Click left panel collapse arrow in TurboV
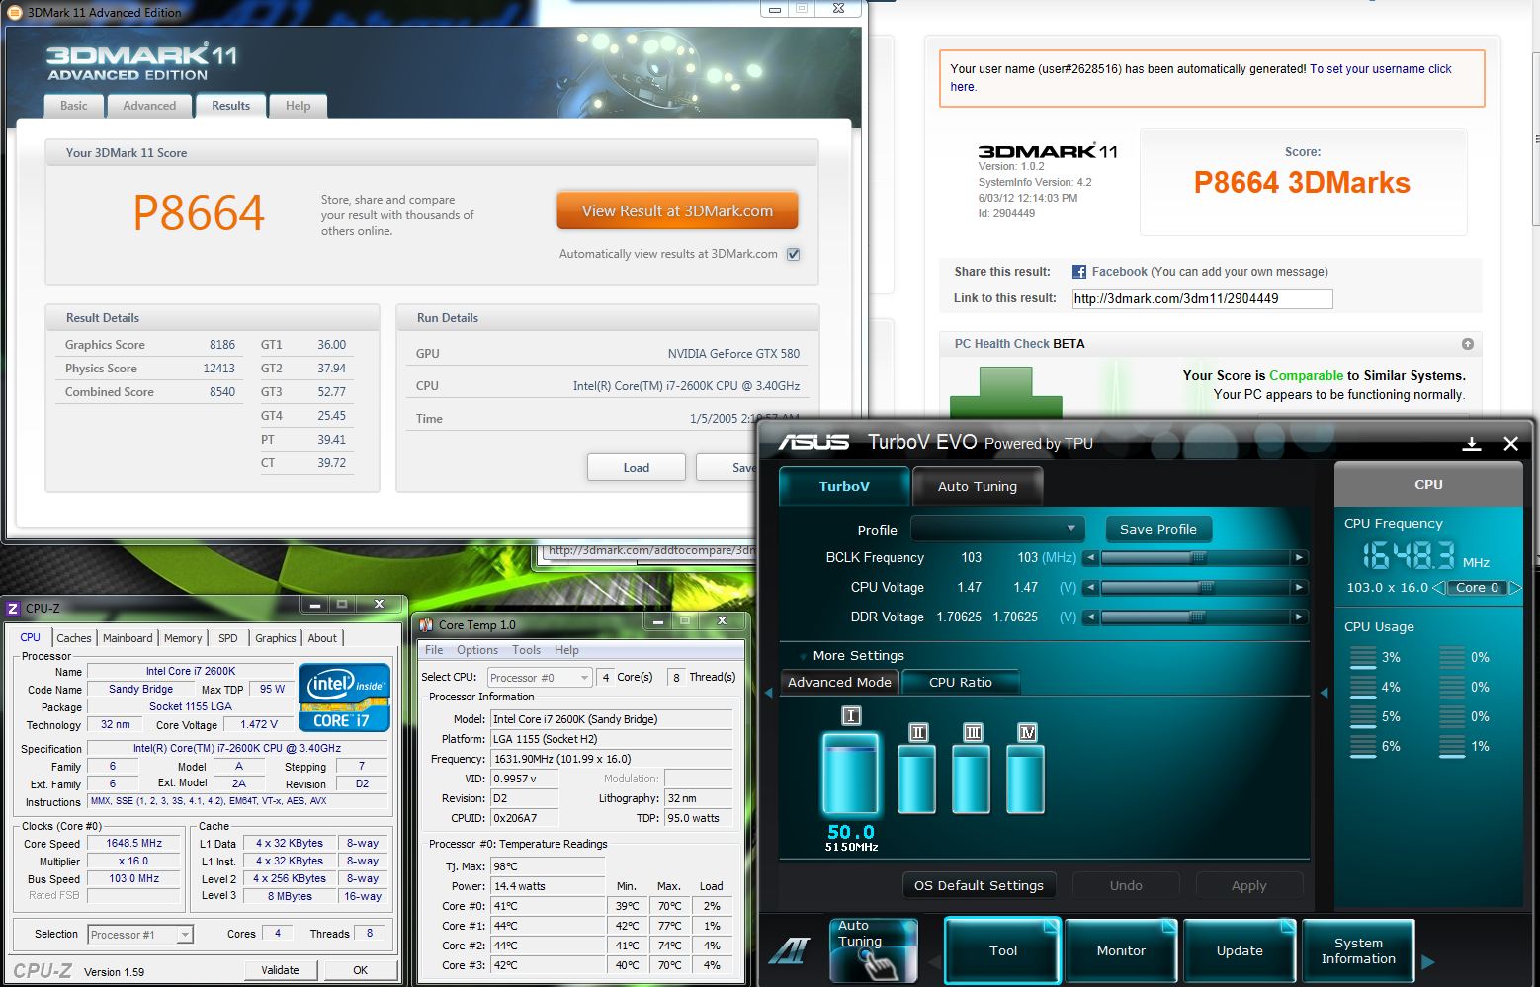The image size is (1540, 987). (769, 693)
